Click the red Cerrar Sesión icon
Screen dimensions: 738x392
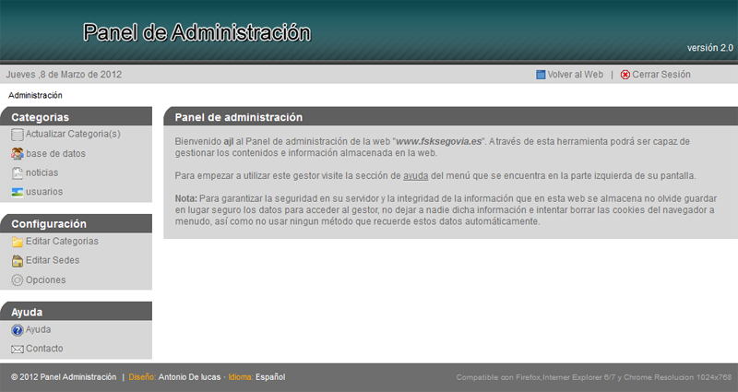(x=625, y=75)
